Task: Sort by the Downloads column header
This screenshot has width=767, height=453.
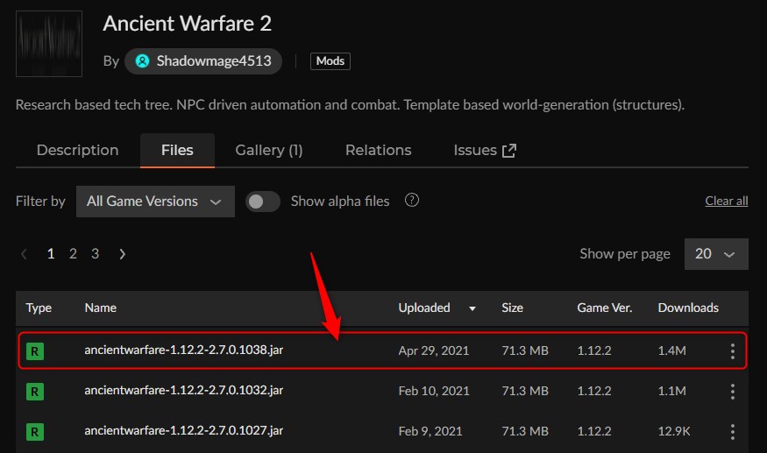Action: (688, 308)
